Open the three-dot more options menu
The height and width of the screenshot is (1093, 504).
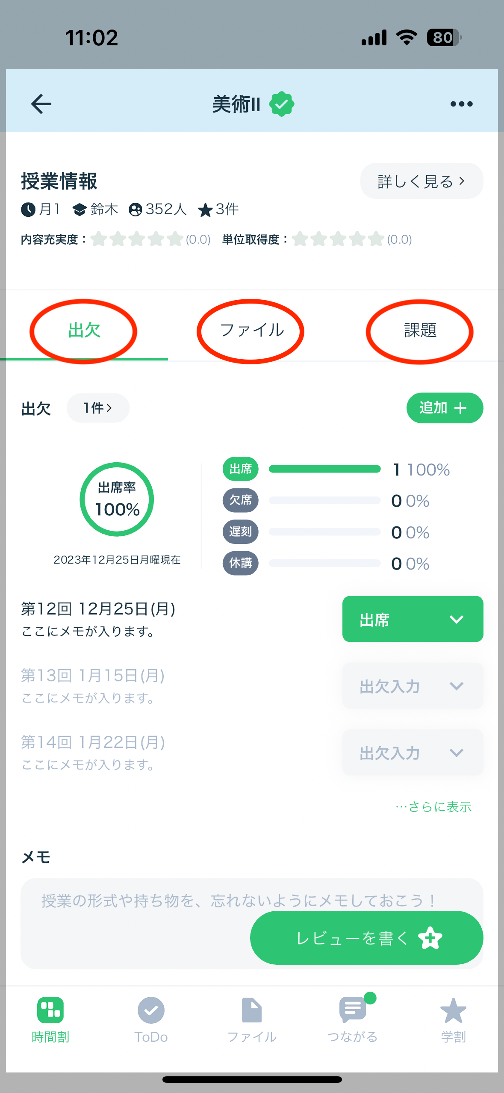[x=461, y=104]
